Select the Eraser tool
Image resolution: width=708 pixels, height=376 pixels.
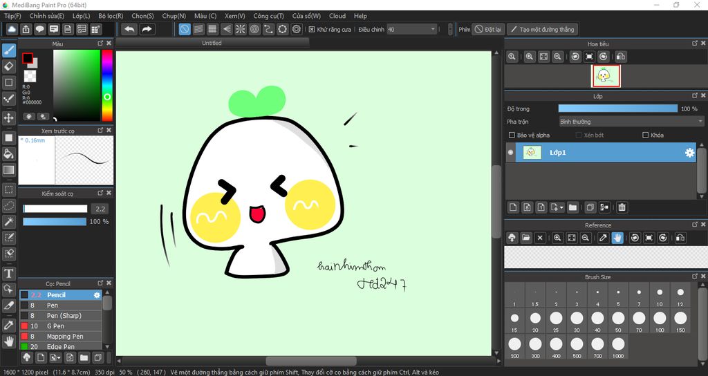pyautogui.click(x=9, y=66)
